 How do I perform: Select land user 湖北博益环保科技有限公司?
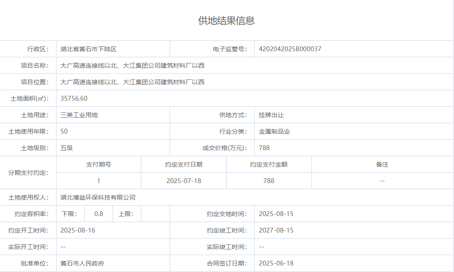[x=98, y=197]
